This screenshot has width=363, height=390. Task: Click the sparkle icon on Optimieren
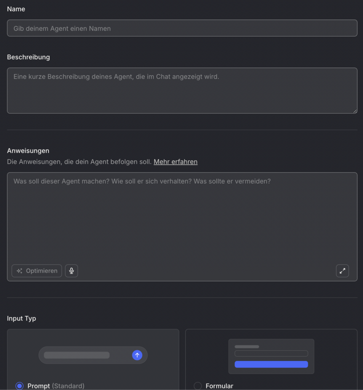[x=19, y=271]
